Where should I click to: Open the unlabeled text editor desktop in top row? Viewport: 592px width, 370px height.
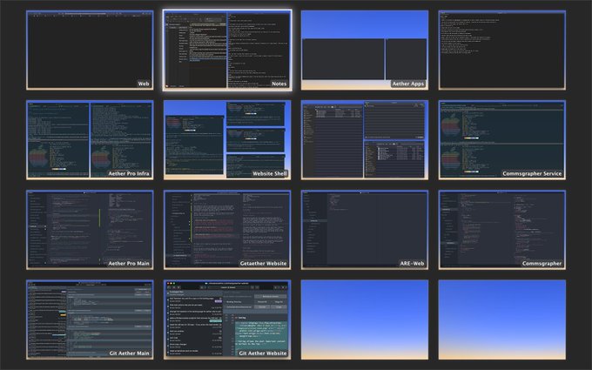pyautogui.click(x=502, y=50)
